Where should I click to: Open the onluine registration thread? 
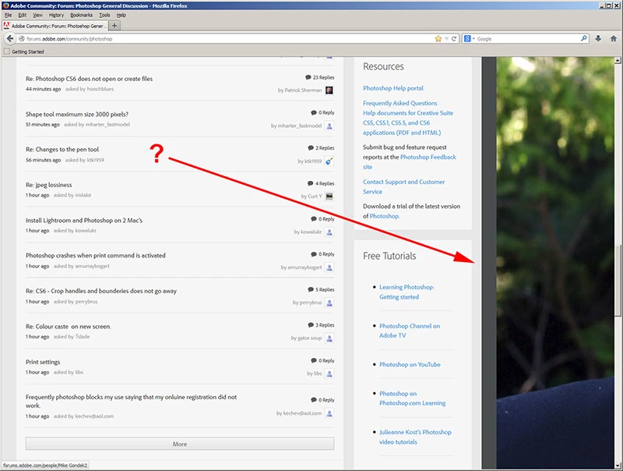[x=131, y=401]
